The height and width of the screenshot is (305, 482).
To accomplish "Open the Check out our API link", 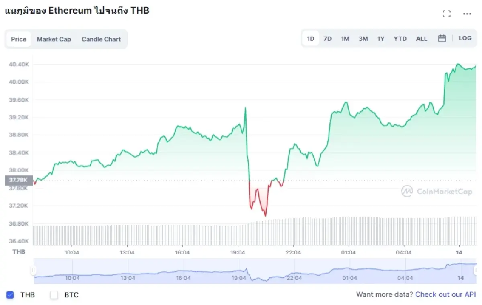I will point(445,295).
